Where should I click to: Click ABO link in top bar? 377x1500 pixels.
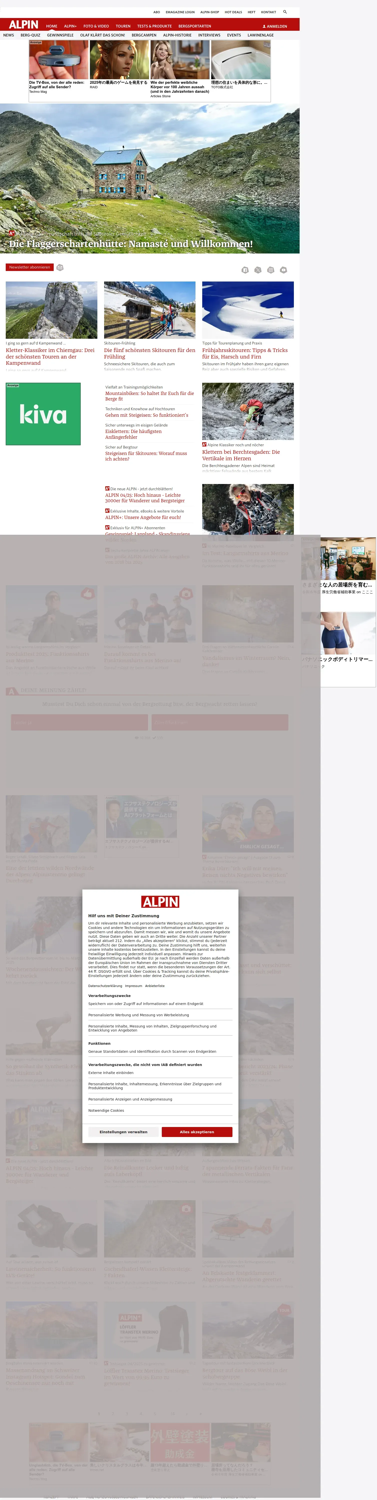pyautogui.click(x=157, y=12)
